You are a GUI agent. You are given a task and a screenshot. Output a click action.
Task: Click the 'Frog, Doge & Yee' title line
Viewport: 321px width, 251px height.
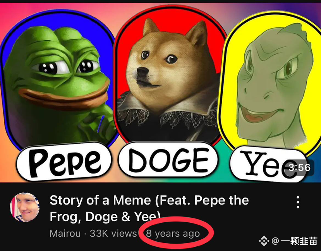pos(105,217)
